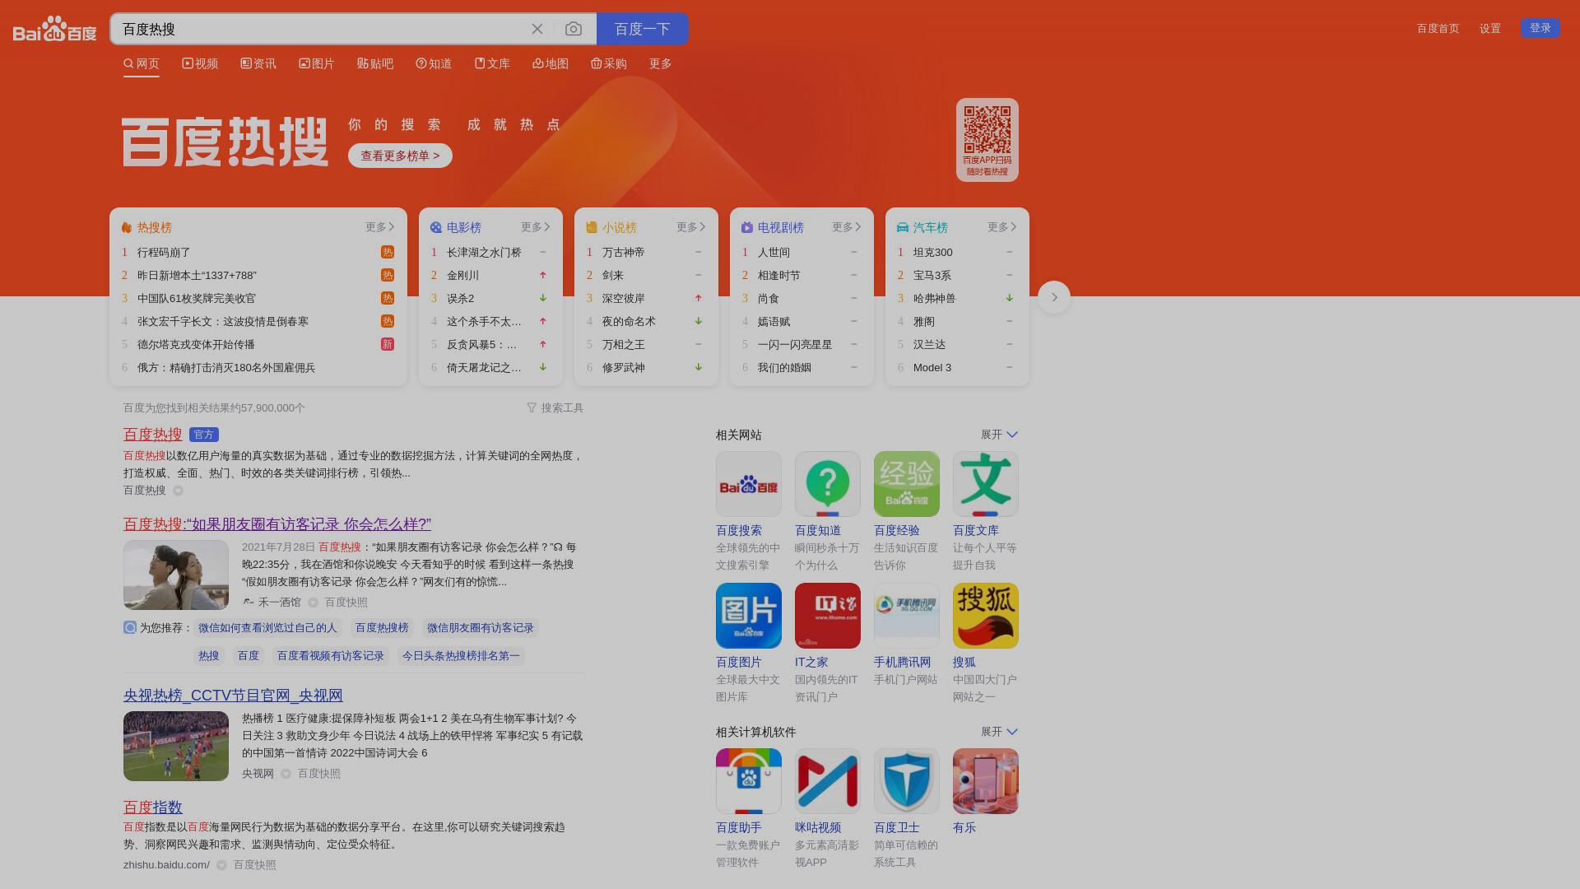Open image search via camera icon
The image size is (1580, 889).
(574, 29)
